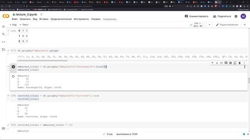Viewport: 250px width, 140px height.
Task: Clear the embarked_totals cell output
Action: 13,76
